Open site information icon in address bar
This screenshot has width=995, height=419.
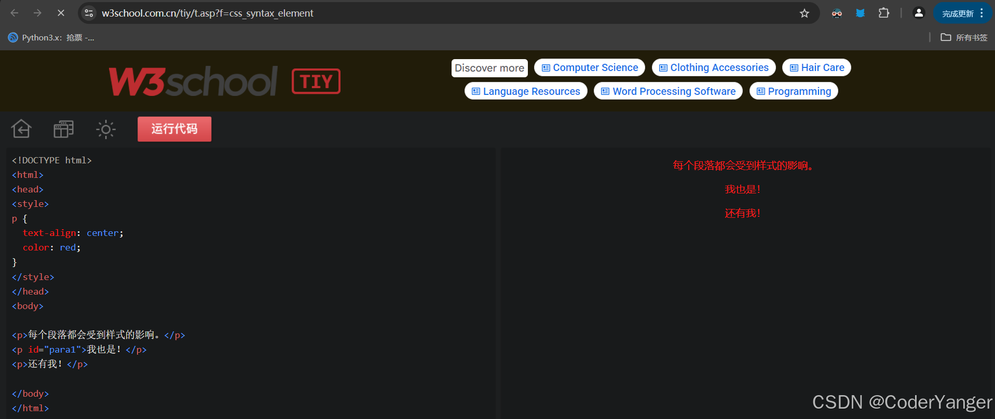89,13
